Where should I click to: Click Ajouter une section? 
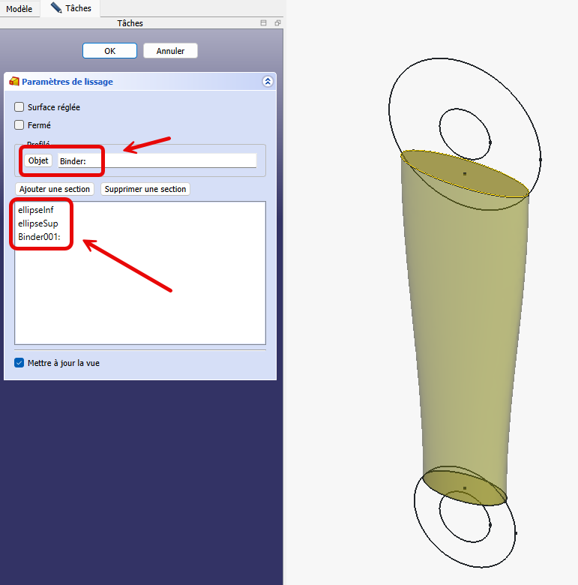point(55,189)
